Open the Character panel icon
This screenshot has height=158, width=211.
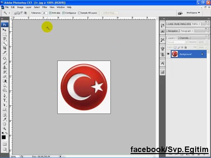coord(163,63)
